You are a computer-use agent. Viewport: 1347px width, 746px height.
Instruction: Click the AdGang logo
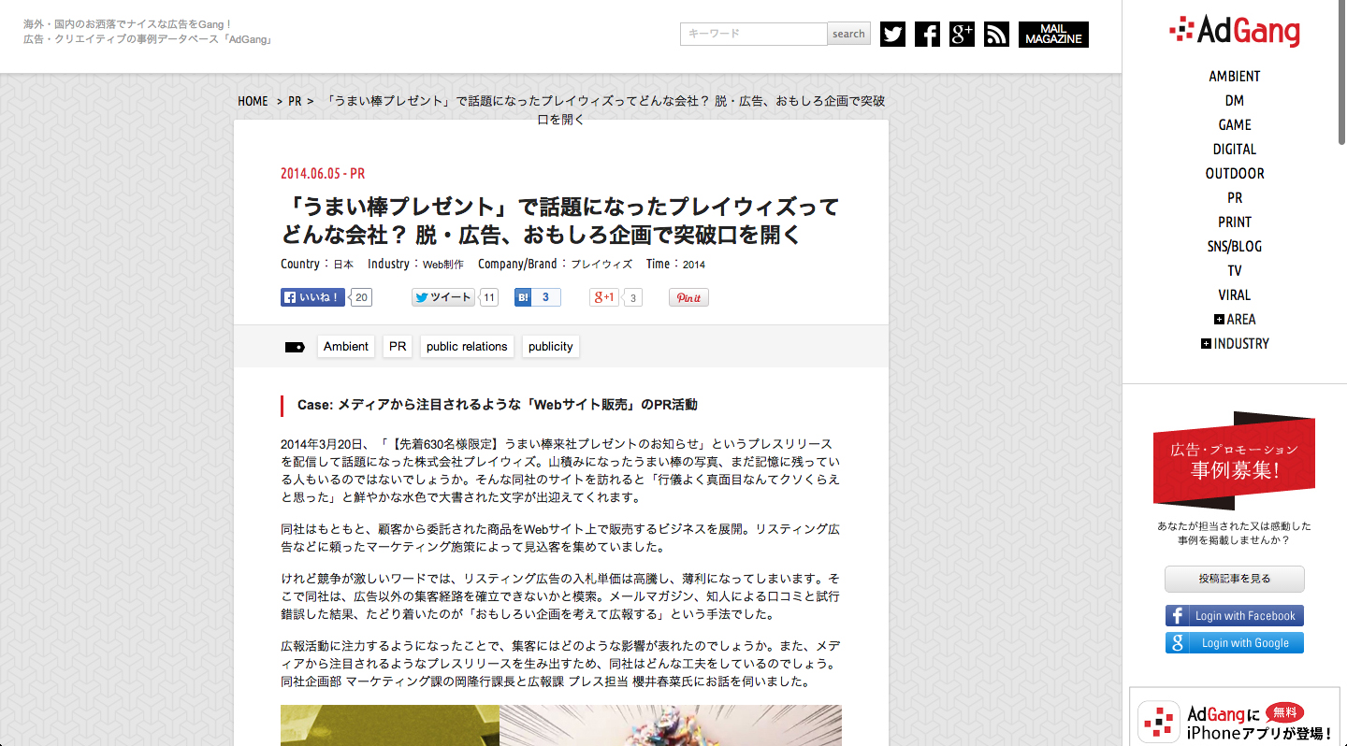1233,31
